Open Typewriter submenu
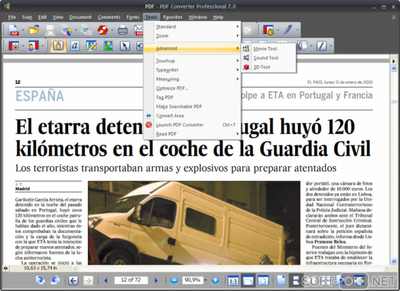 192,70
